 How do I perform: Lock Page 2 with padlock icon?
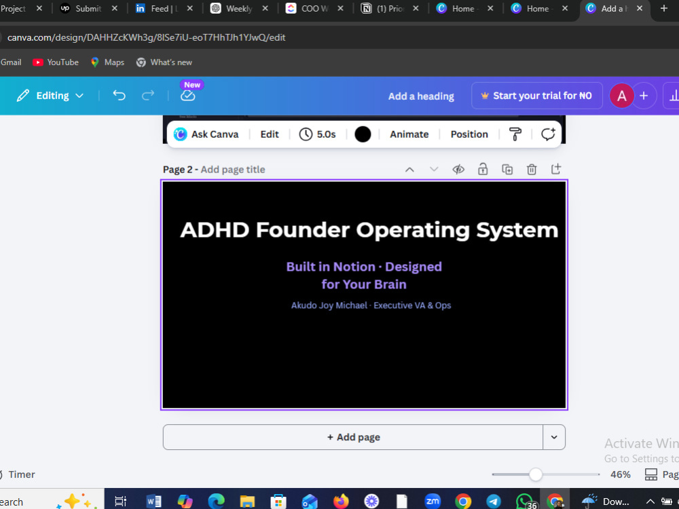coord(483,169)
